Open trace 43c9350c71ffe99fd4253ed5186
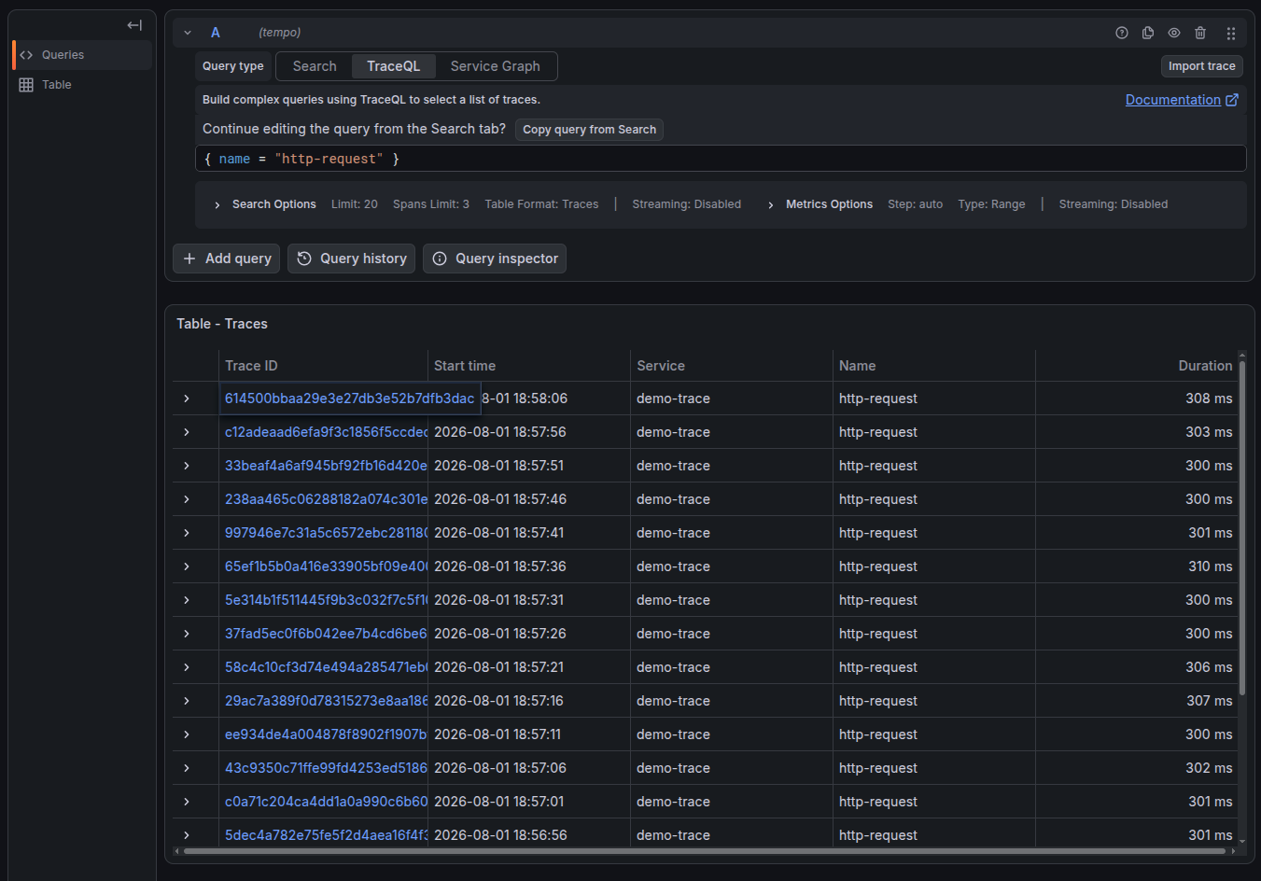 tap(326, 768)
